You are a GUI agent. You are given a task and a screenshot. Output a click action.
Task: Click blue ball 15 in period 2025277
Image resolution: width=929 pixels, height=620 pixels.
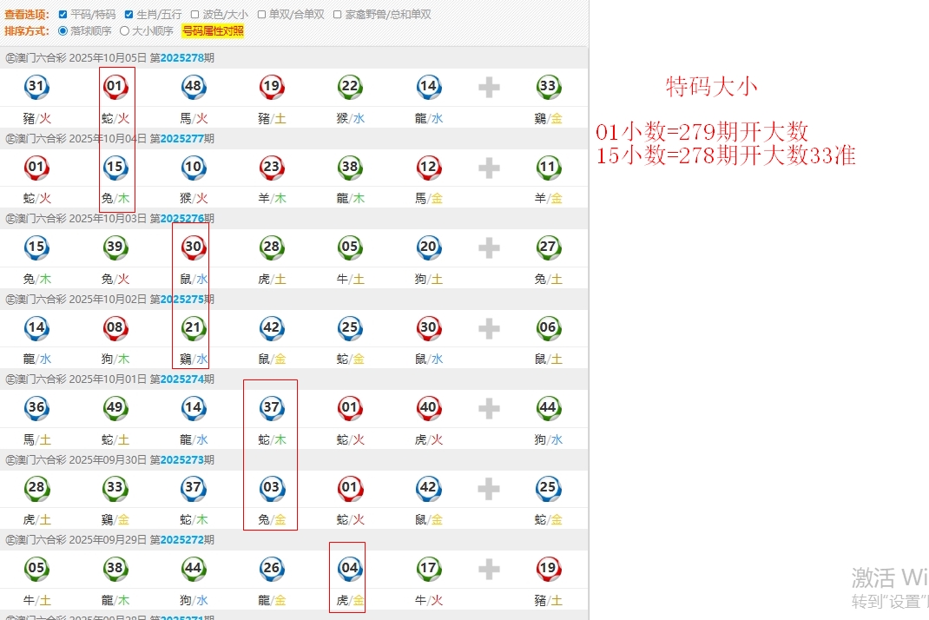115,167
